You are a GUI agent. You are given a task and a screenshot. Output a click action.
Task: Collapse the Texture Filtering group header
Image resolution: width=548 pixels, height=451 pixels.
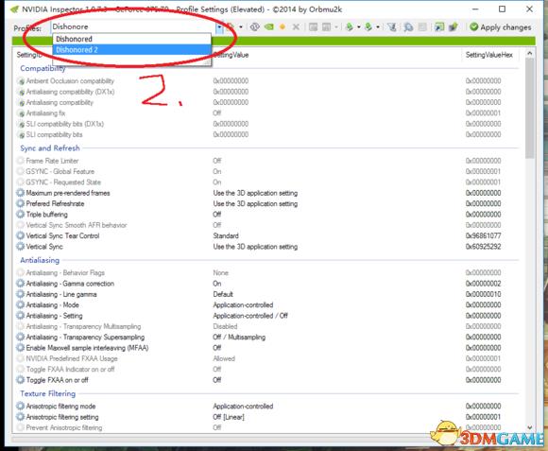click(x=47, y=393)
